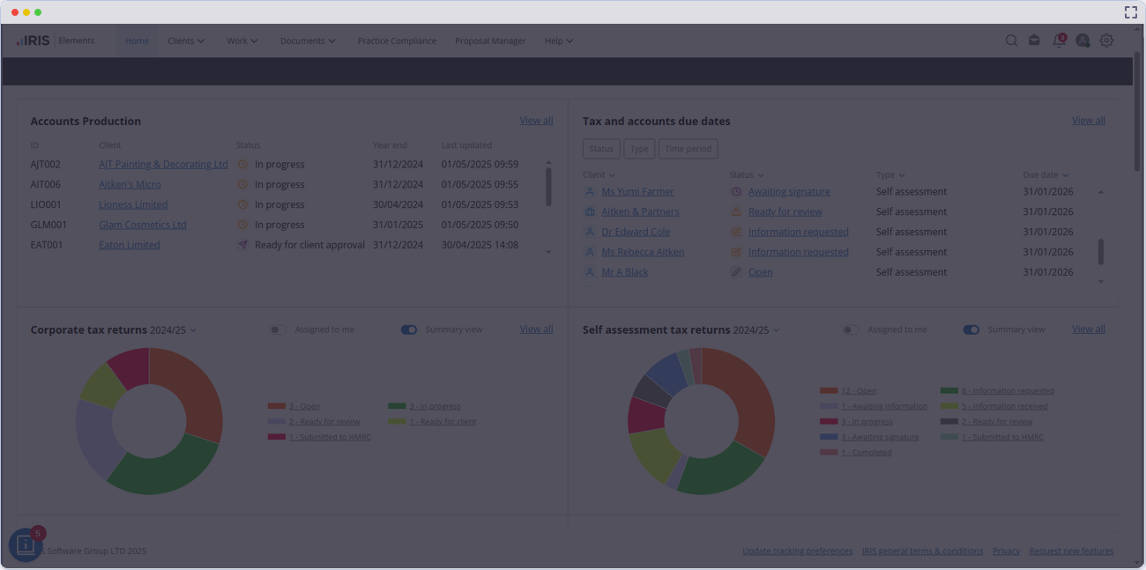Toggle Summary view for Corporate tax returns

click(x=408, y=329)
